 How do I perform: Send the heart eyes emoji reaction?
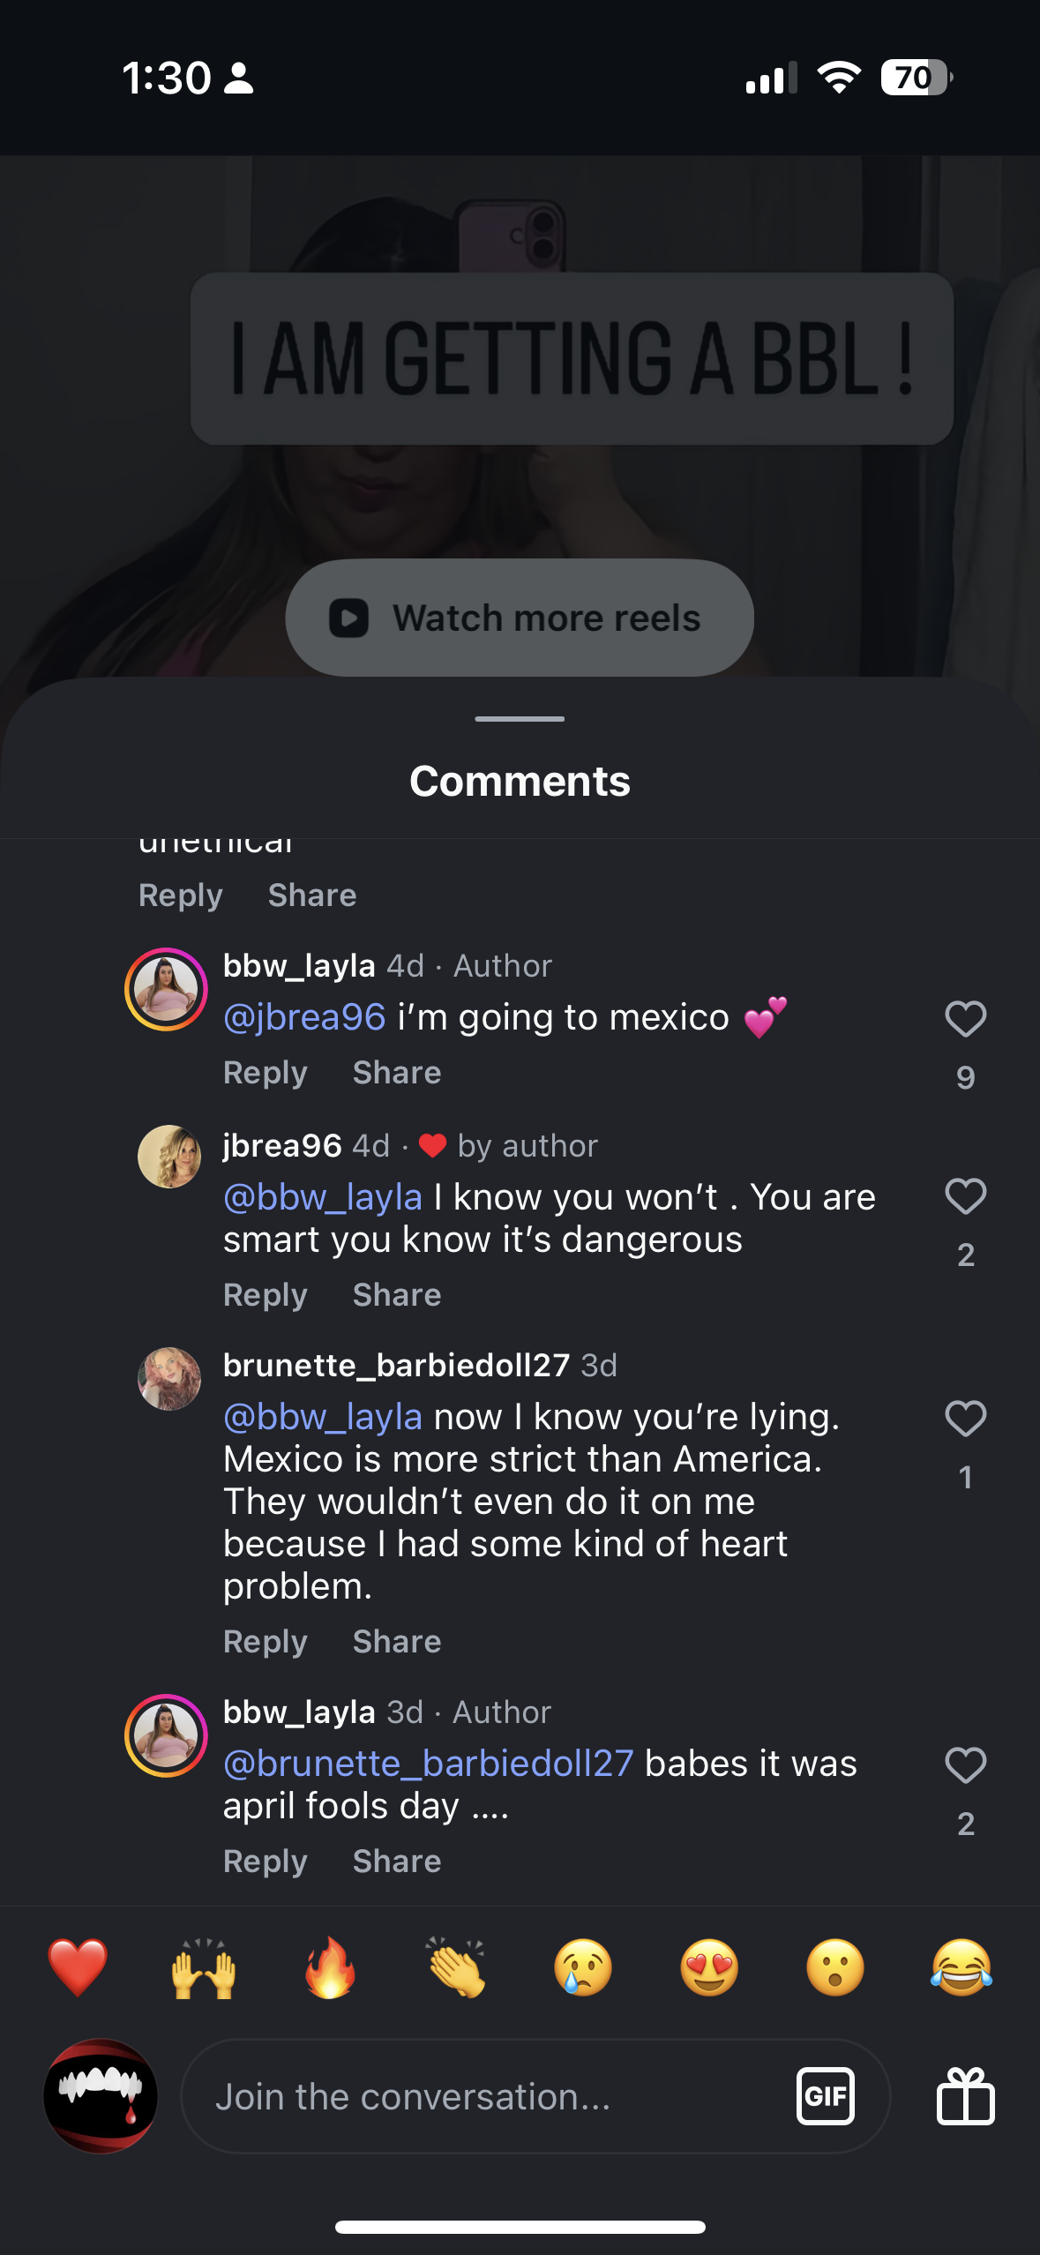click(708, 1968)
